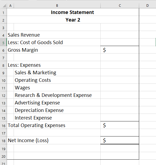
Task: Select the Wages label cell
Action: 57,87
